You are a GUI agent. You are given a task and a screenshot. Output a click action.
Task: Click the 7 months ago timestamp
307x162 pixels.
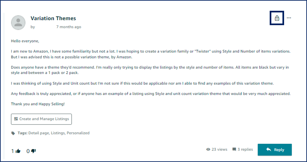(x=69, y=27)
